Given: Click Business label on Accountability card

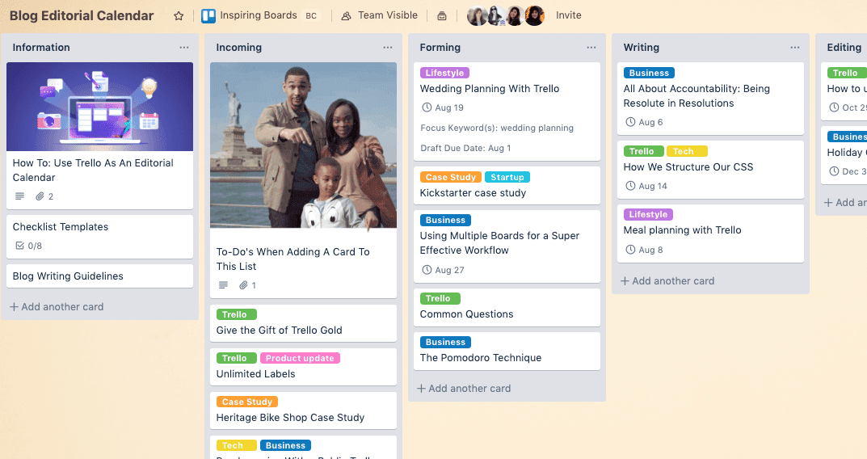Looking at the screenshot, I should click(649, 73).
